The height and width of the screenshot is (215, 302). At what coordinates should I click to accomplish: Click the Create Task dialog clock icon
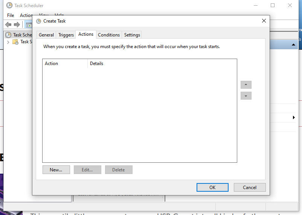pos(38,21)
